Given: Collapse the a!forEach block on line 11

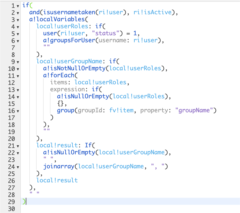Looking at the screenshot, I should [x=17, y=76].
